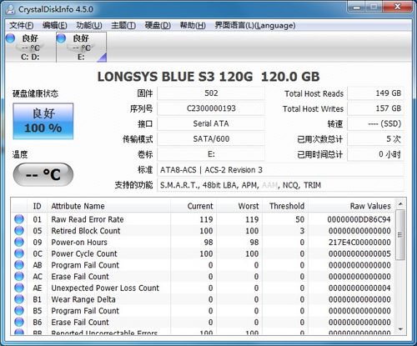Click raw value 0000000DD86C94

pos(359,219)
